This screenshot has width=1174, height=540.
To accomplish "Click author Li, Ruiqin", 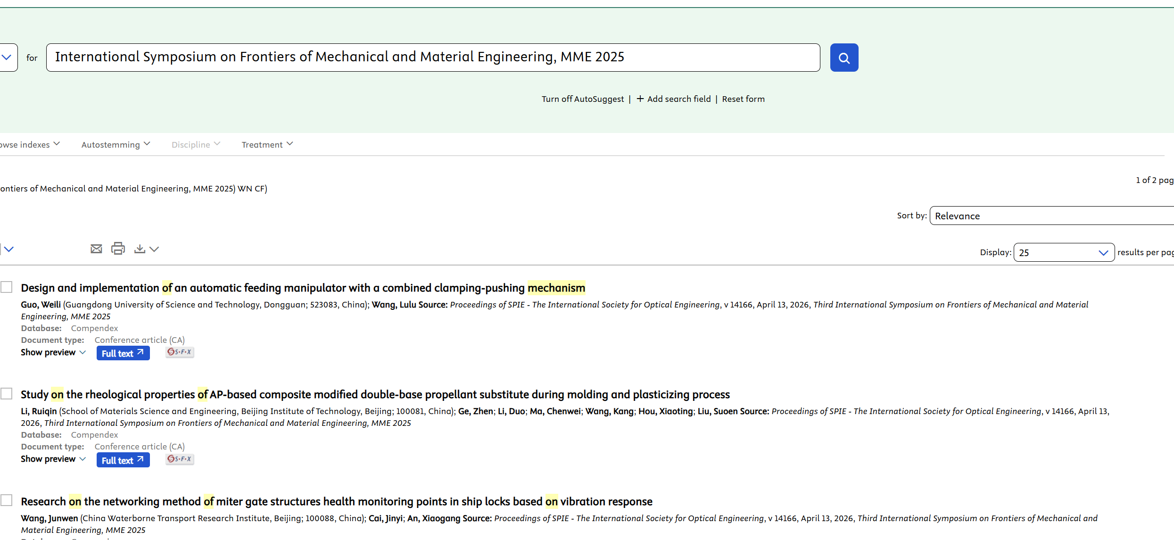I will tap(39, 411).
